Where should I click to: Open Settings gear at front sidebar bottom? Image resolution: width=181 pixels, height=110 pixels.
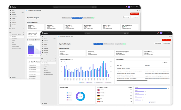(45, 103)
